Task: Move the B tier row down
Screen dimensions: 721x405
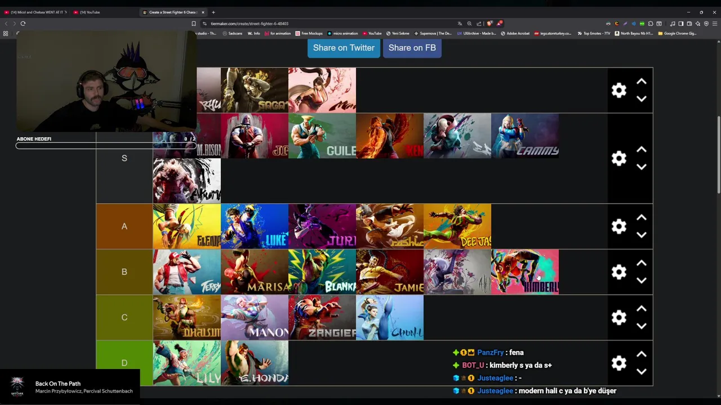Action: point(642,281)
